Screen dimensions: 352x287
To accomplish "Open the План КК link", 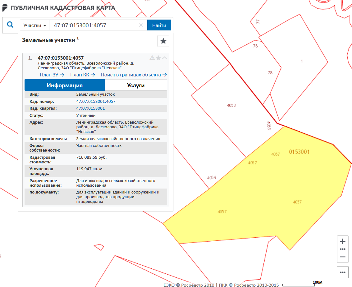I will [x=82, y=75].
